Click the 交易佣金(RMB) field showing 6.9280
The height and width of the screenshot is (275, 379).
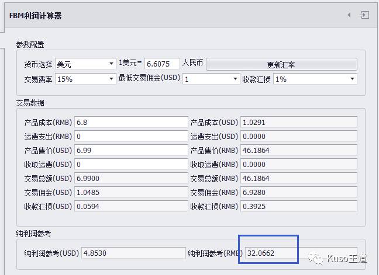[298, 193]
